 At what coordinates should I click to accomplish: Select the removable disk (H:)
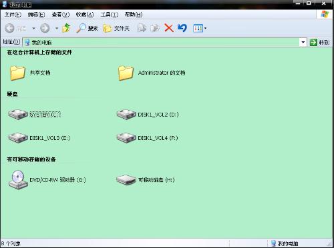tap(145, 179)
